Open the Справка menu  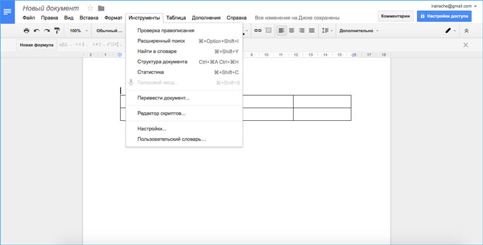(236, 18)
